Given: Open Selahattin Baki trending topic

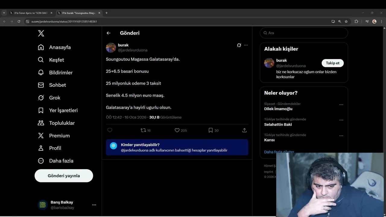Looking at the screenshot, I should [278, 124].
